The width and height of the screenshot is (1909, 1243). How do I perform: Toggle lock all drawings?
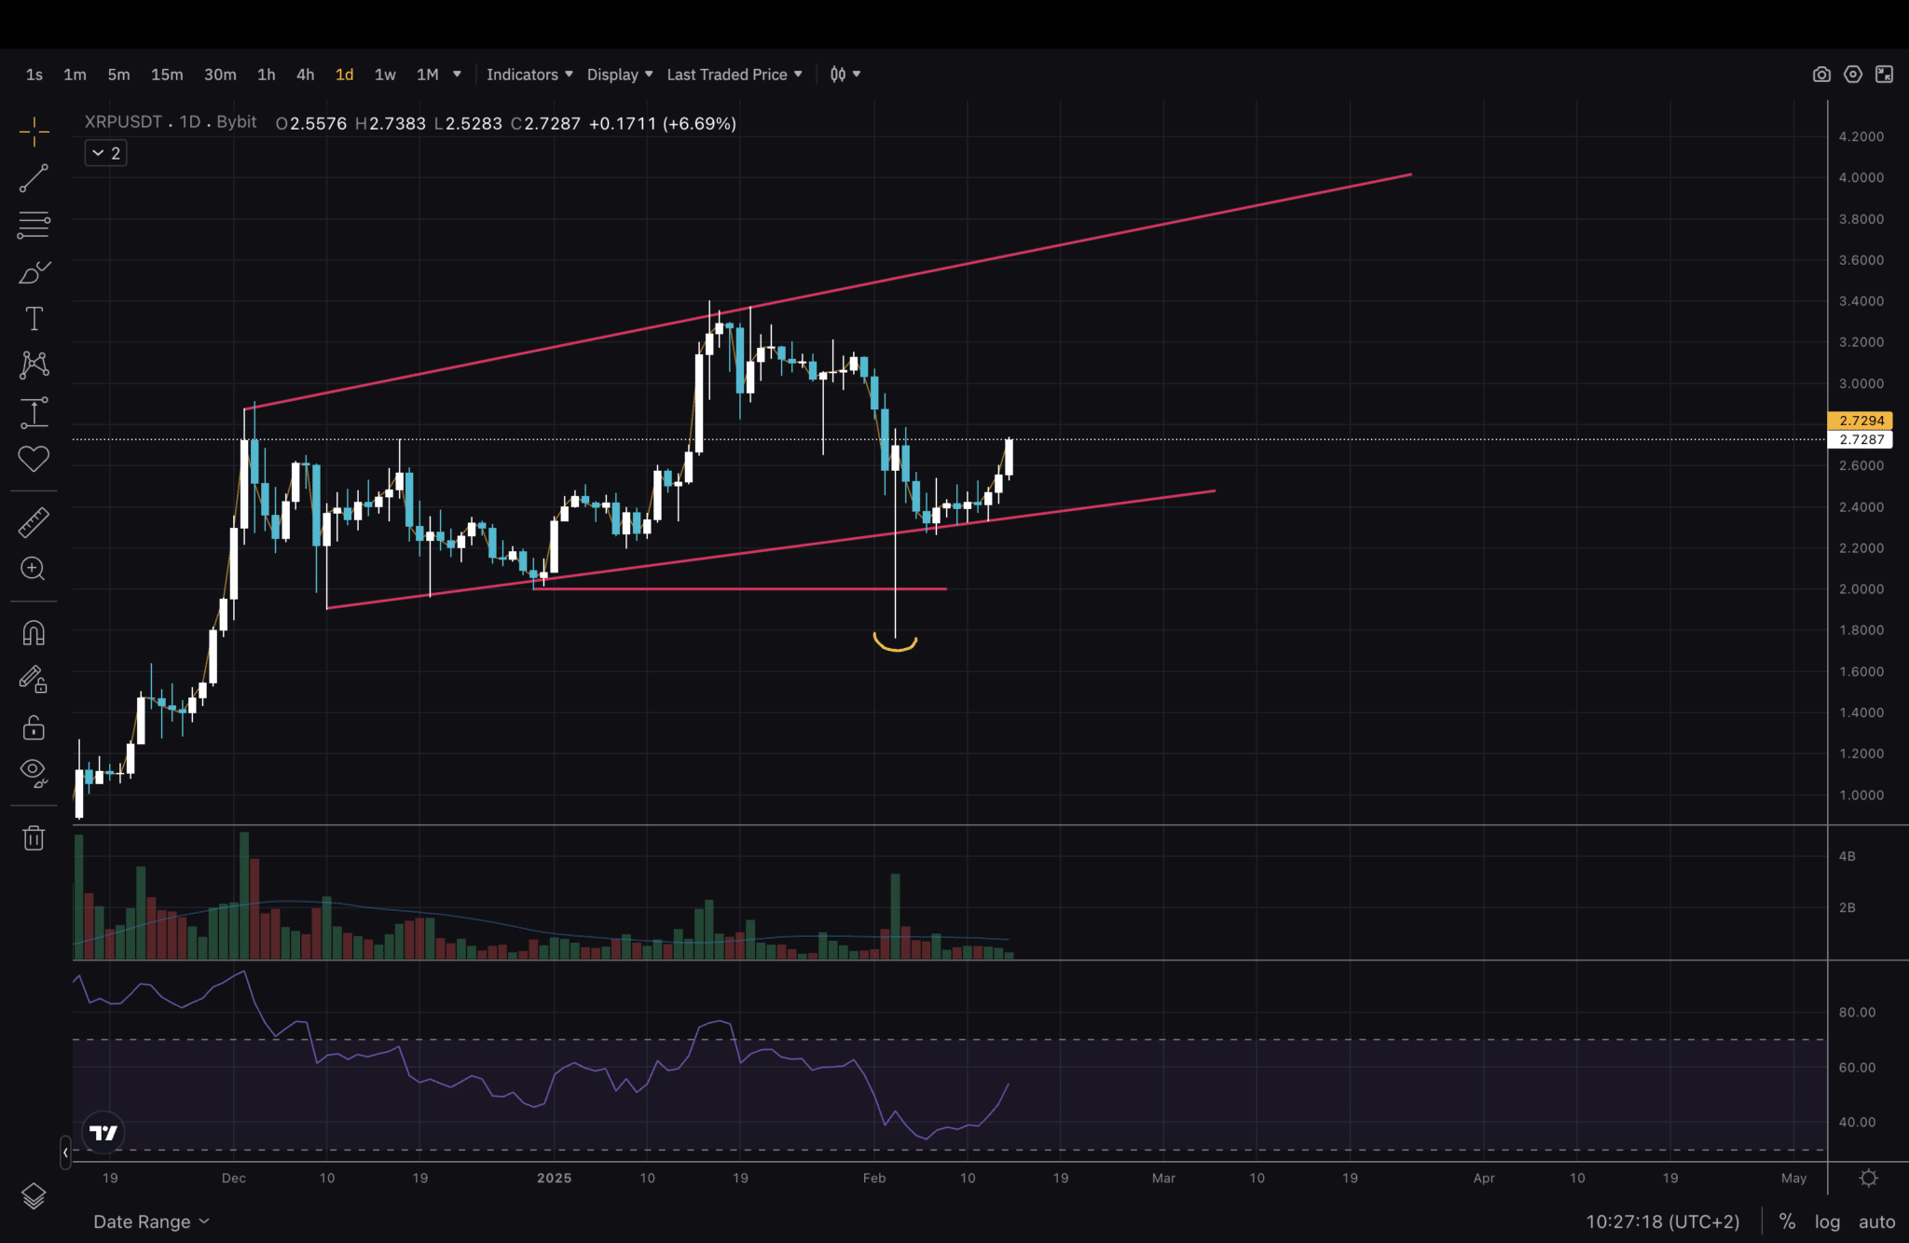click(34, 727)
